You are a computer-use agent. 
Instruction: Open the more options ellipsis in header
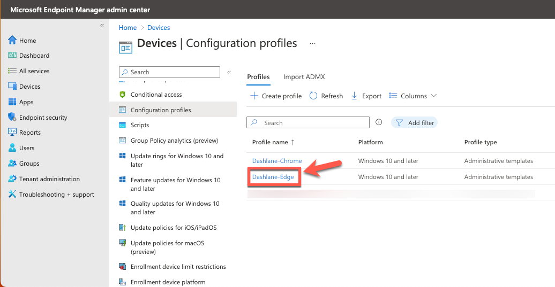pos(312,43)
